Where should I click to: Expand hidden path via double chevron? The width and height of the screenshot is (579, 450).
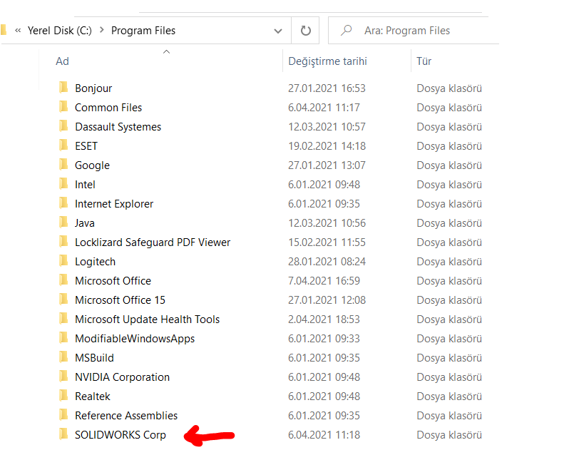click(x=17, y=31)
